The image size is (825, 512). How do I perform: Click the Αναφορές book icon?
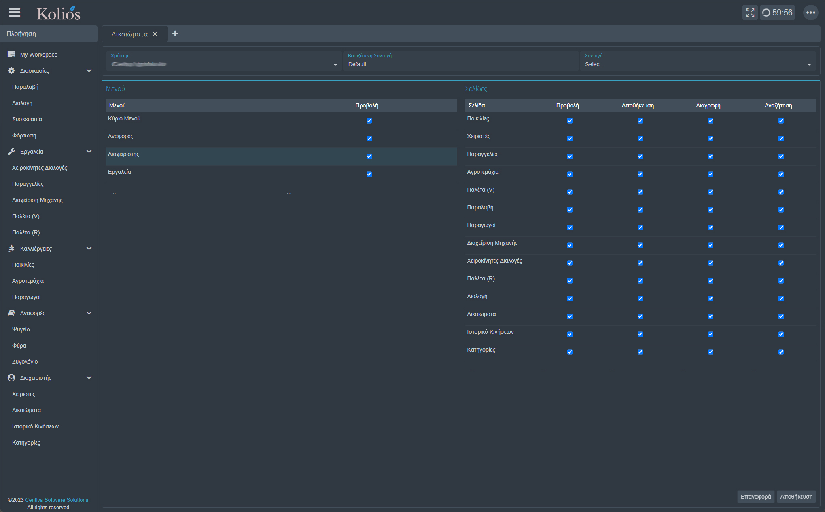pos(11,313)
